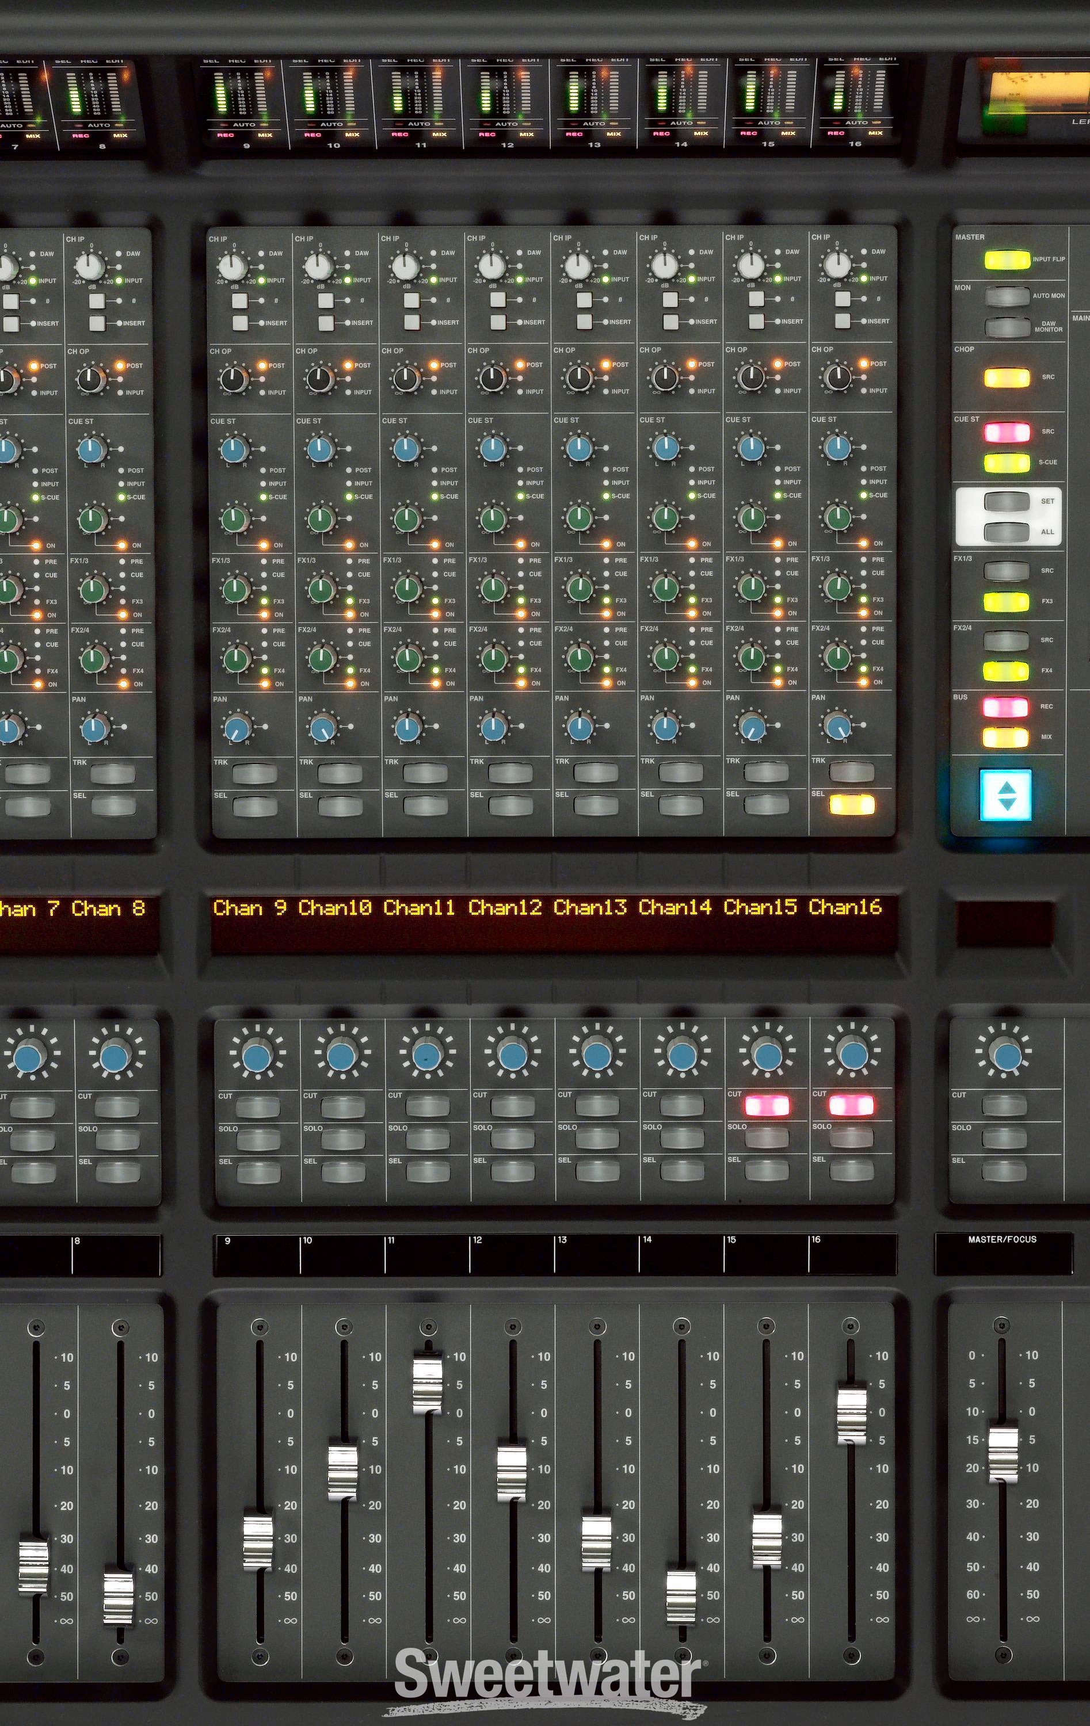The height and width of the screenshot is (1726, 1090).
Task: Mute channel 12 with its CUT button
Action: 513,1106
